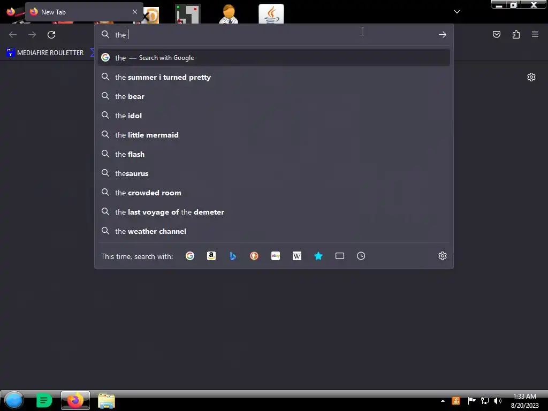The height and width of the screenshot is (411, 548).
Task: Open the Firefox application menu
Action: pos(535,34)
